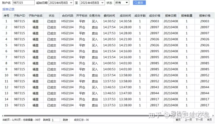
Task: Select row 8 成交价格 cell 28985
Action: (x=155, y=63)
